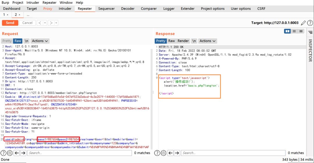Image resolution: width=314 pixels, height=163 pixels.
Task: Open the Intruder menu
Action: (33, 3)
